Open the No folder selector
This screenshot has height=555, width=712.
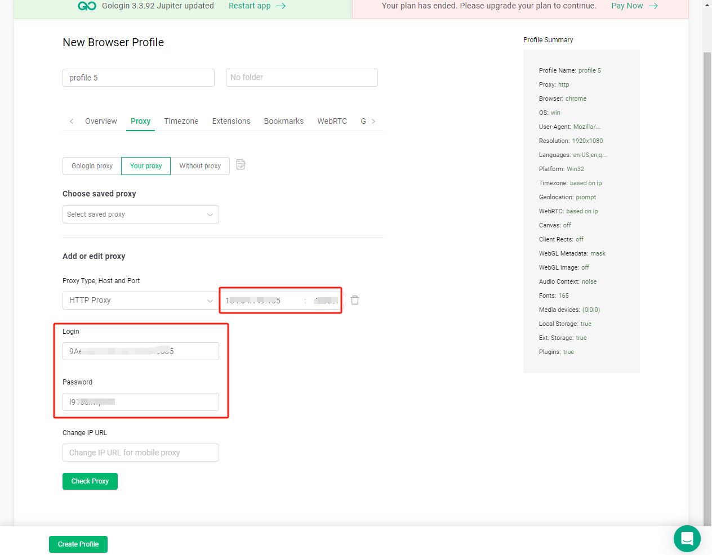tap(302, 78)
